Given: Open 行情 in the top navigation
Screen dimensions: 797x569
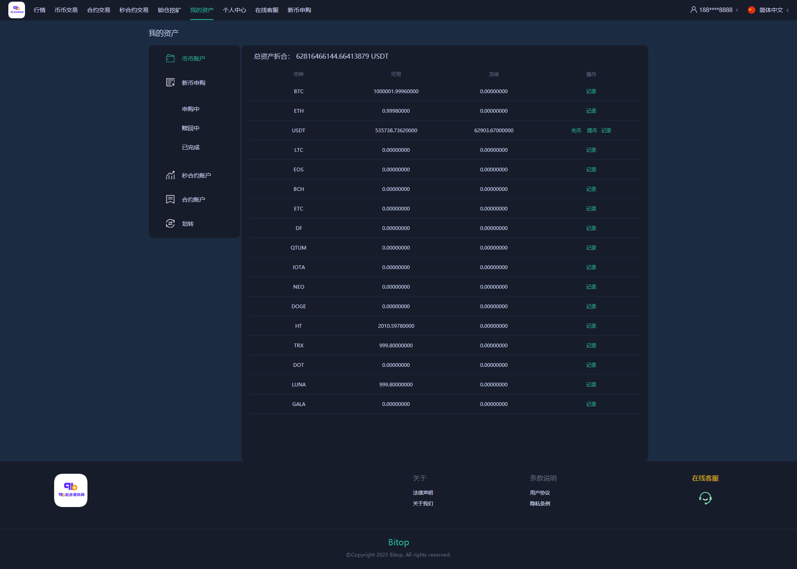Looking at the screenshot, I should coord(40,10).
